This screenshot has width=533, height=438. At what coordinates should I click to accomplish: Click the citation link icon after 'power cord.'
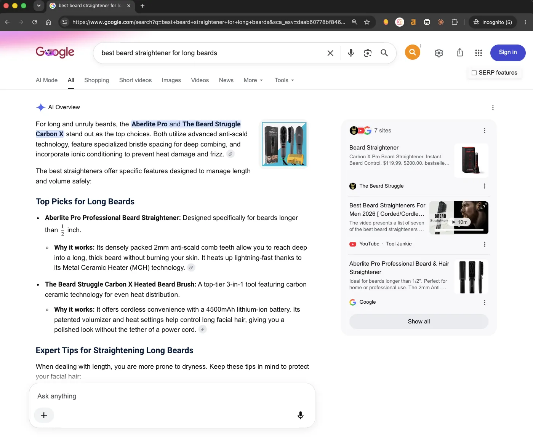click(x=203, y=330)
